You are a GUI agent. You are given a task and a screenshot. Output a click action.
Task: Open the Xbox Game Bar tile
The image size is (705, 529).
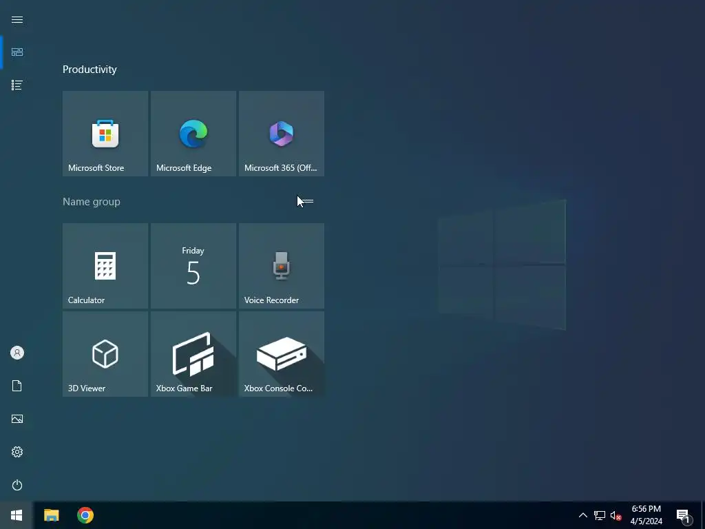point(193,354)
